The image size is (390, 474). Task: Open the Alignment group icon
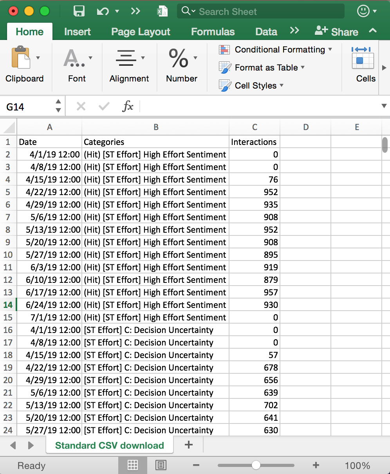126,58
